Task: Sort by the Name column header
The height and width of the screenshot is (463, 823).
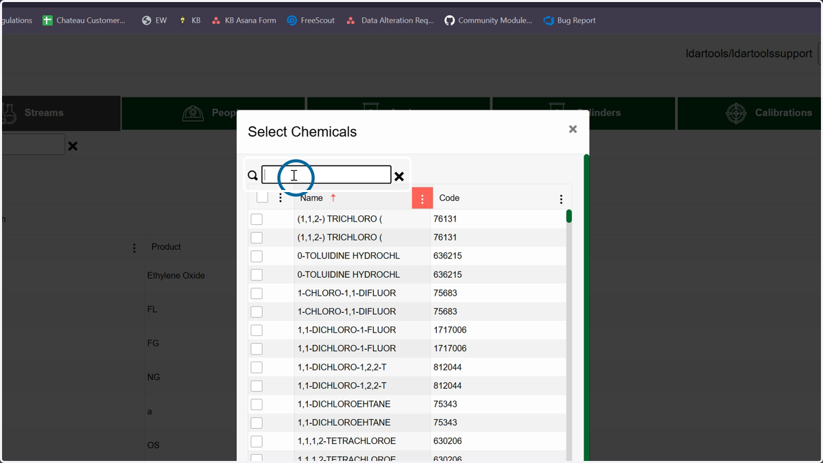Action: point(311,198)
